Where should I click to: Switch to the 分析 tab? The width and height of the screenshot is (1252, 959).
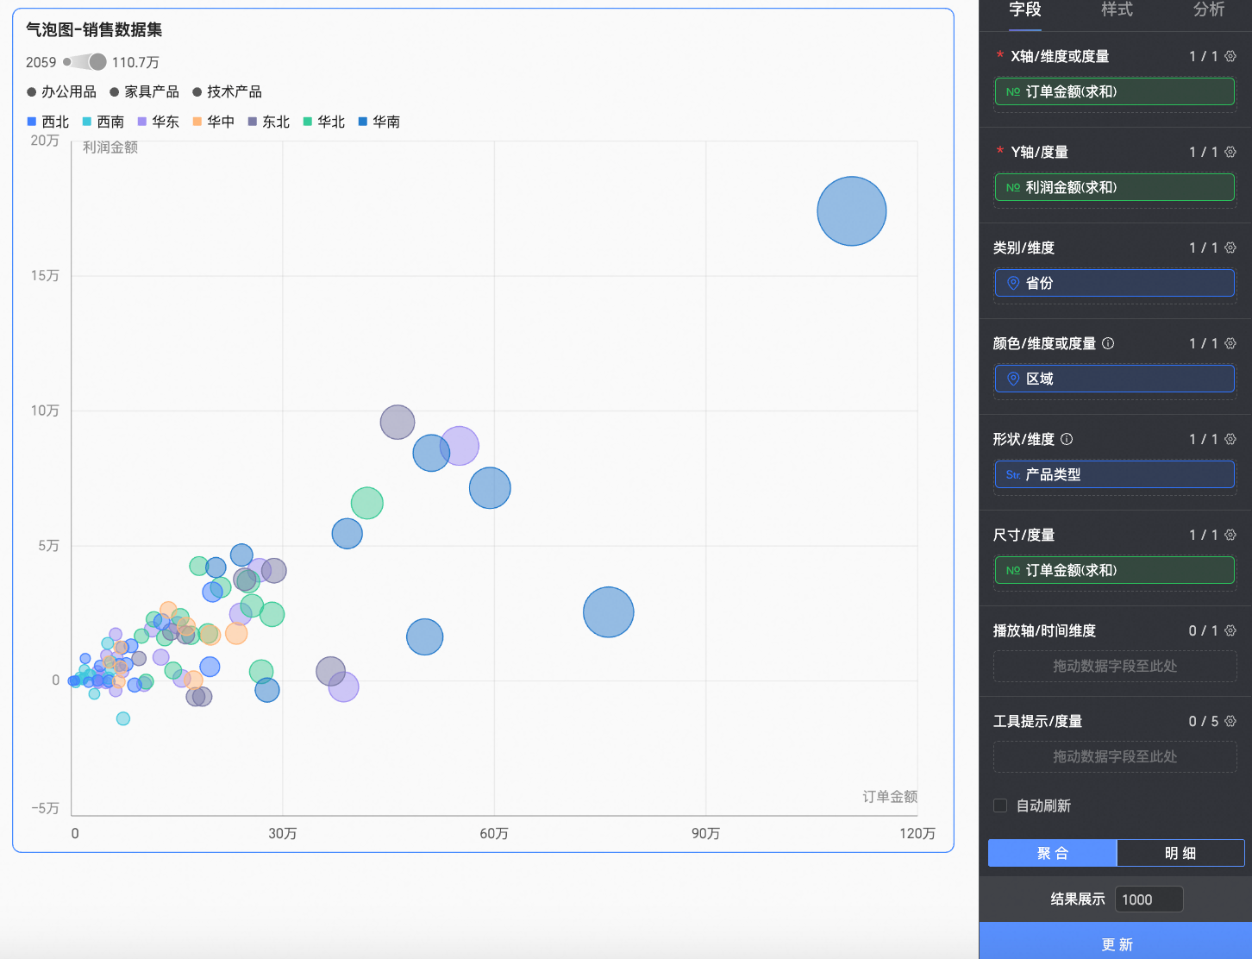pyautogui.click(x=1208, y=9)
